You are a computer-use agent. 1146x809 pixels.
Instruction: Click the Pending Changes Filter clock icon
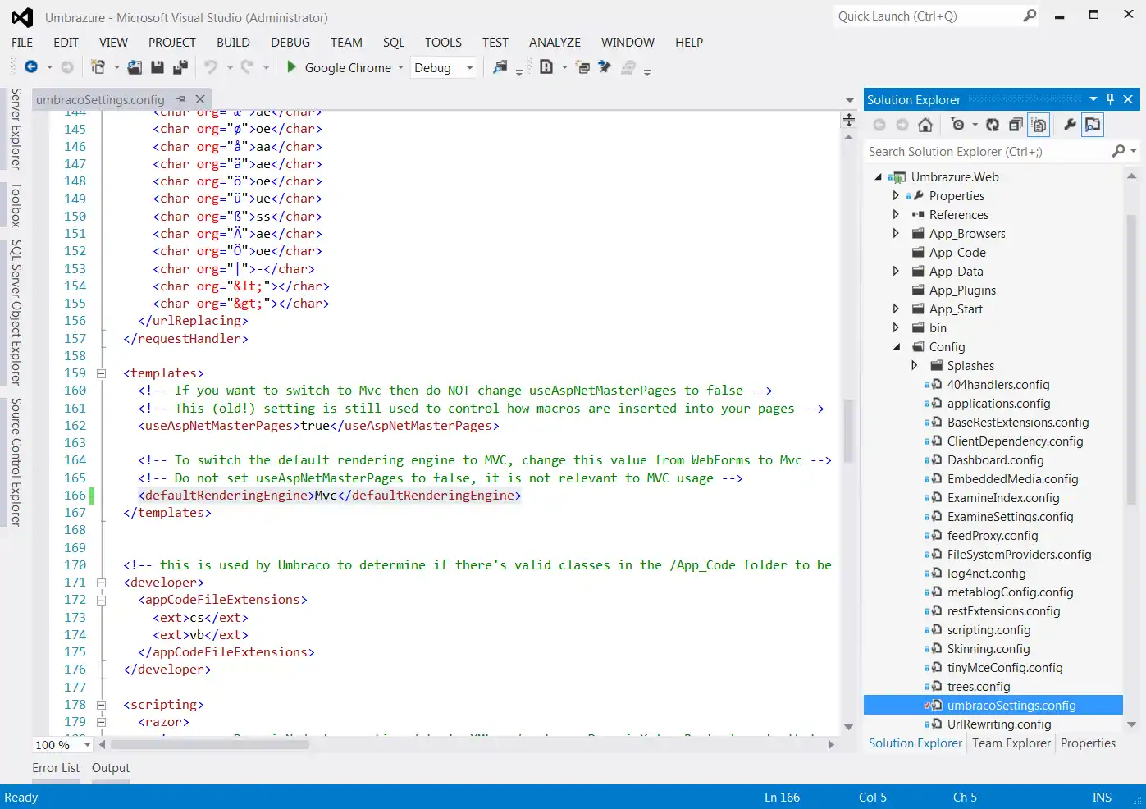(957, 125)
